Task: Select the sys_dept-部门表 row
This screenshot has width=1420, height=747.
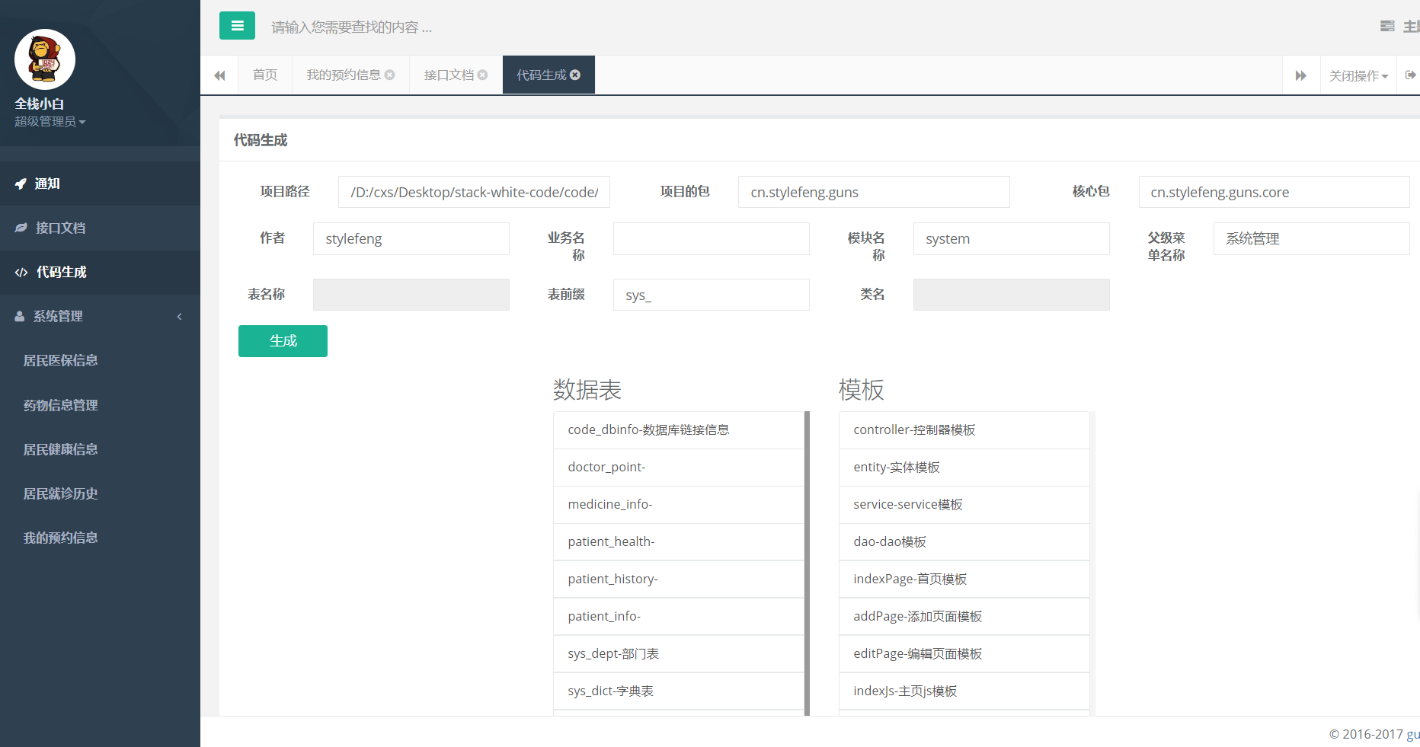Action: coord(678,654)
